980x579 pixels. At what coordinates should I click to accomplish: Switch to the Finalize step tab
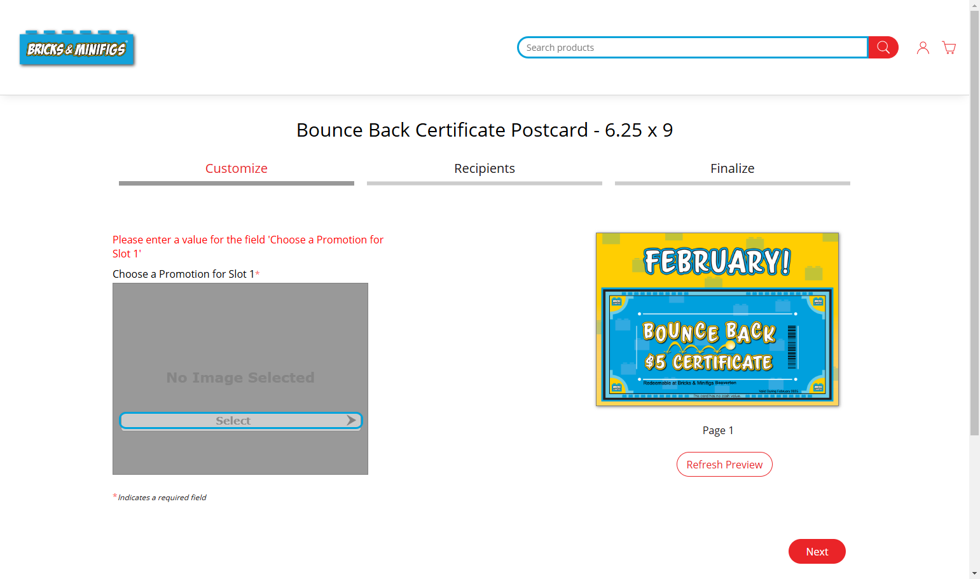(x=733, y=168)
